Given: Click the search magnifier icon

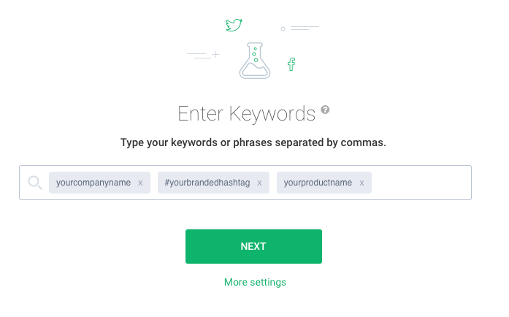Looking at the screenshot, I should [35, 183].
